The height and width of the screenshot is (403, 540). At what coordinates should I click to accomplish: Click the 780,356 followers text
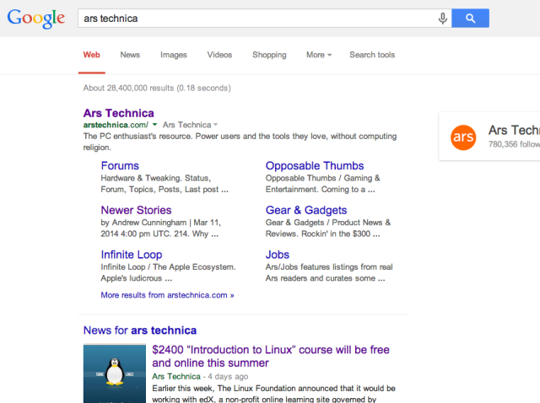[514, 144]
